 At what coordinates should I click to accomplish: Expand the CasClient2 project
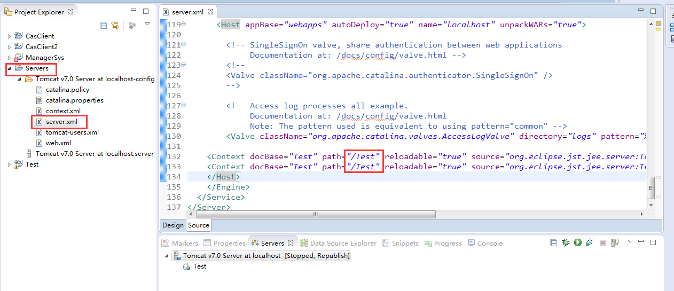pyautogui.click(x=9, y=47)
